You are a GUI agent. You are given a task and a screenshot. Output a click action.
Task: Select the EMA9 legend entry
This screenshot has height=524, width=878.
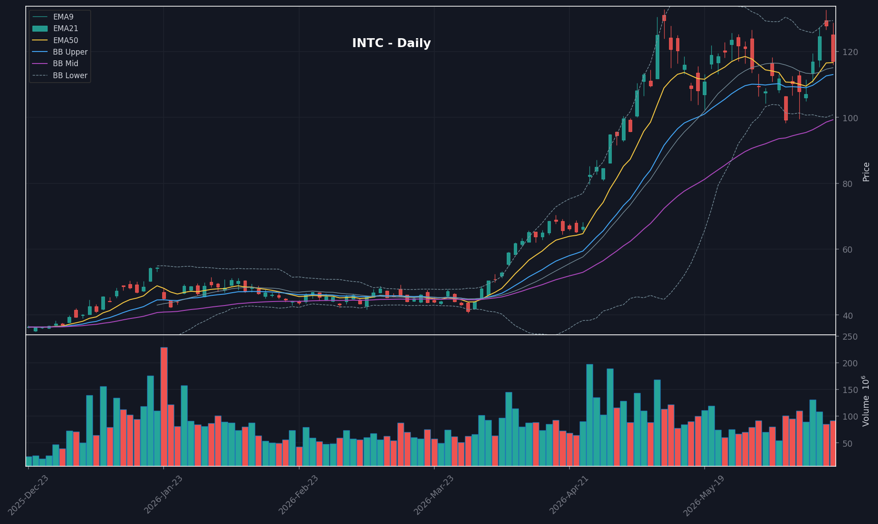click(53, 17)
